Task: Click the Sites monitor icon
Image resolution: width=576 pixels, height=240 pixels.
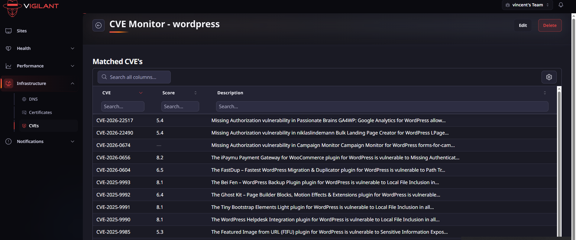Action: tap(8, 31)
